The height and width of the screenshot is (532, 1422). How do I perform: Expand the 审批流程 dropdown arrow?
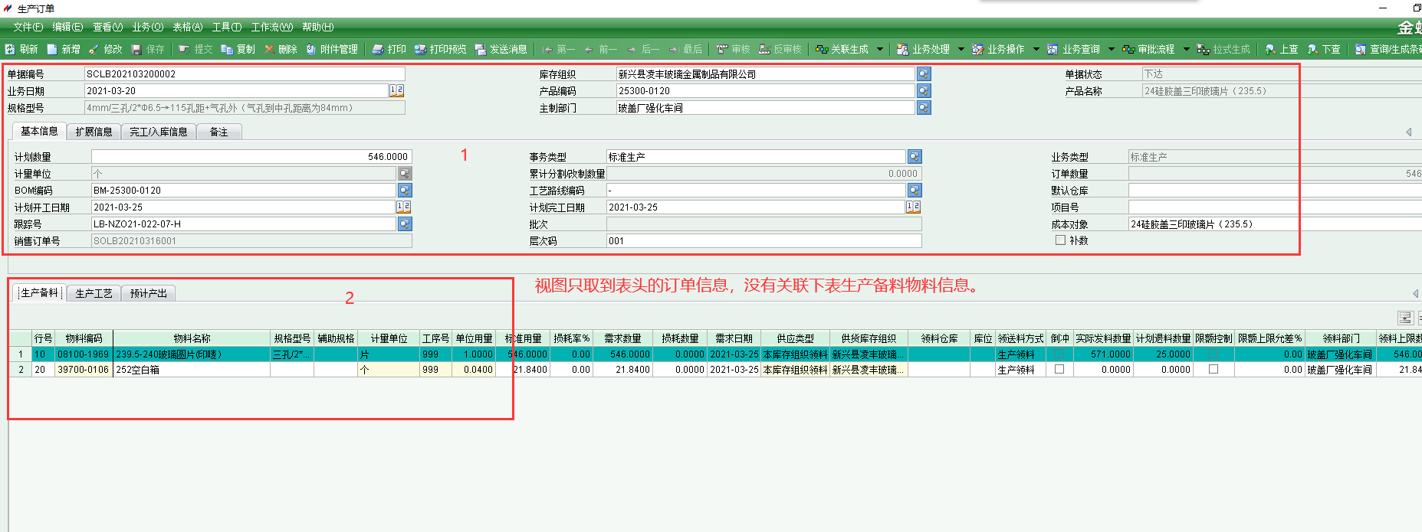tap(1186, 49)
